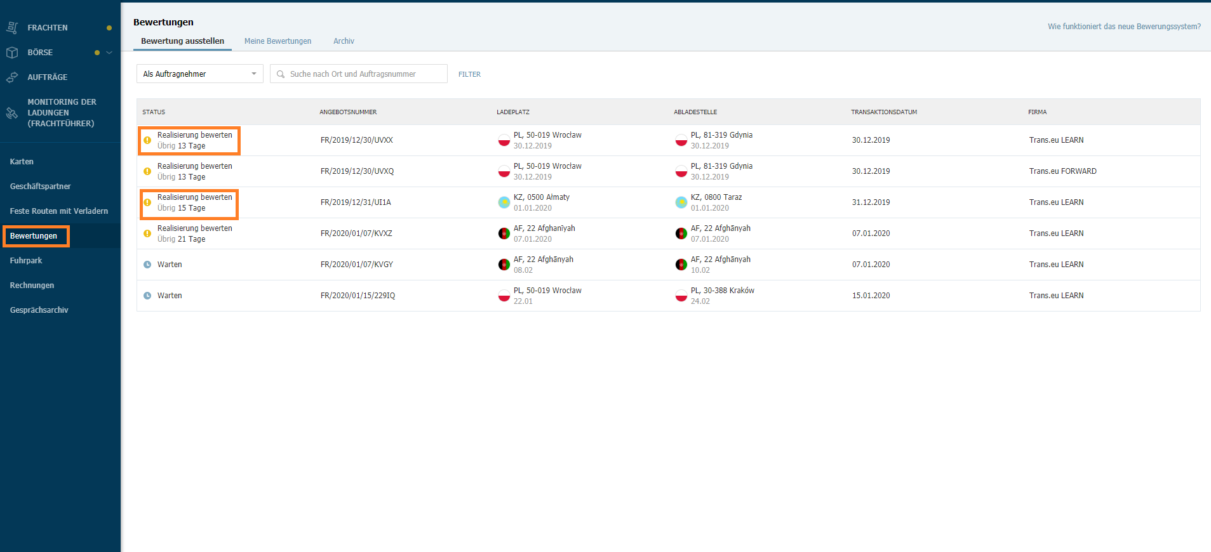Open 'Wie funktioniert das neue Bewerungssystem?' link
The image size is (1211, 552).
(1124, 27)
